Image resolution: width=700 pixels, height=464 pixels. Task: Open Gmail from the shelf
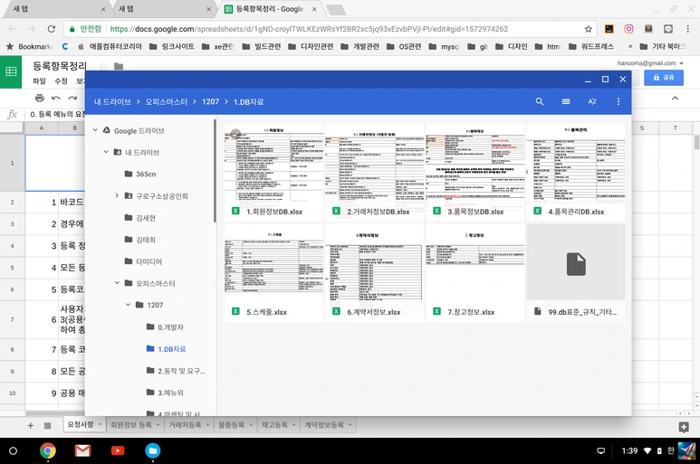click(x=82, y=450)
